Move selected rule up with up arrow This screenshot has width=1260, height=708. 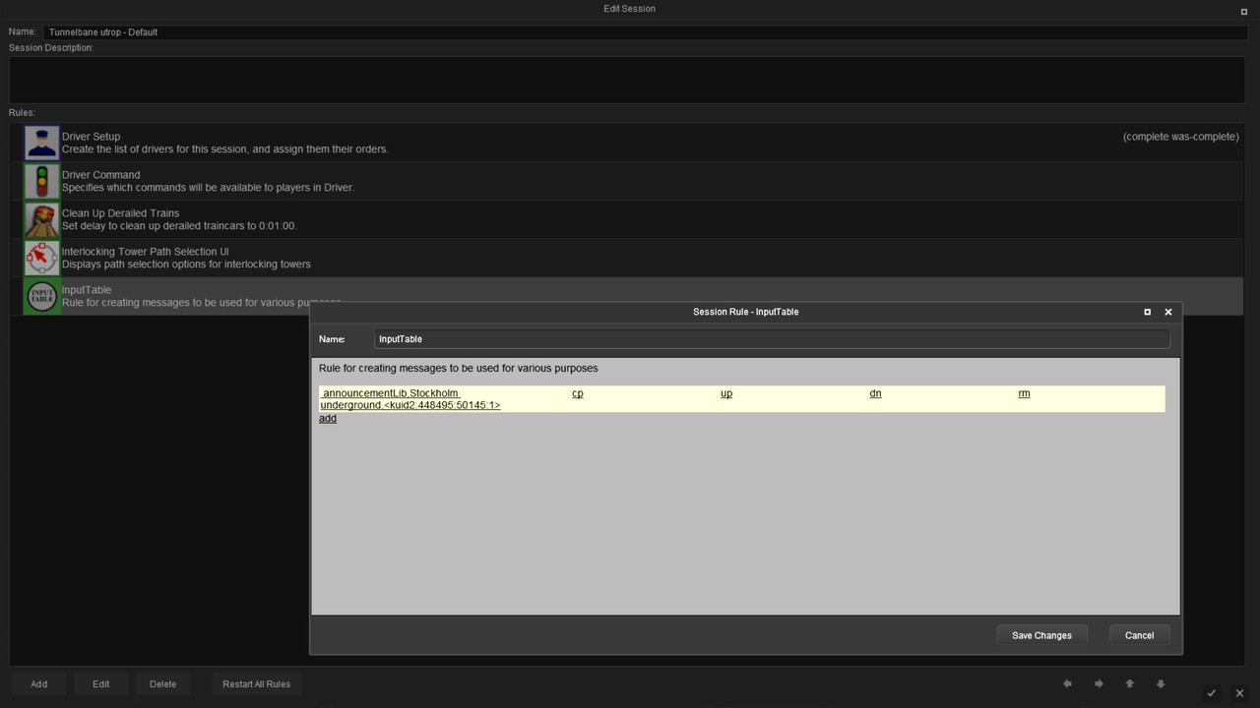click(1130, 683)
